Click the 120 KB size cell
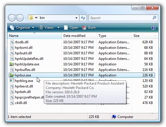This screenshot has height=127, width=166. [148, 81]
